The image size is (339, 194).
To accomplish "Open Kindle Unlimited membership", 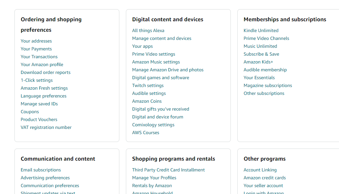I will [261, 31].
